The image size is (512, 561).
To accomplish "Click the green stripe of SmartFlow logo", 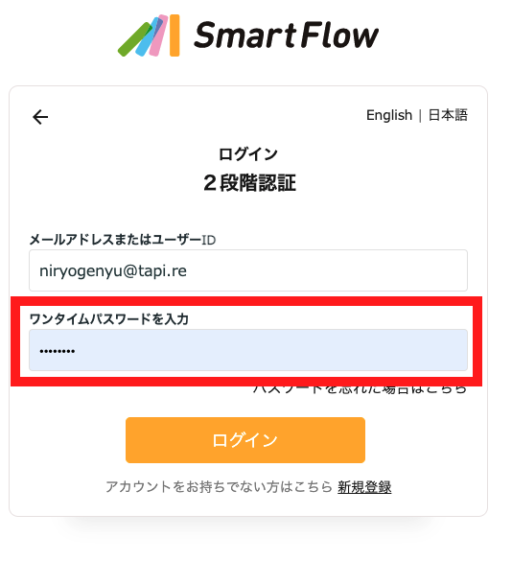I will (x=134, y=39).
